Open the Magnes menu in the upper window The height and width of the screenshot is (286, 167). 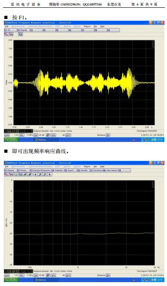pos(87,26)
